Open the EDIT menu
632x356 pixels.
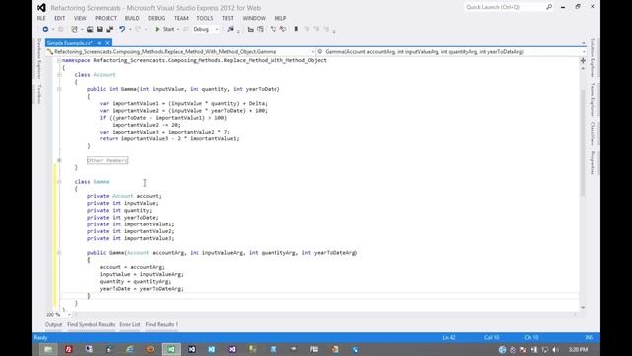point(59,18)
